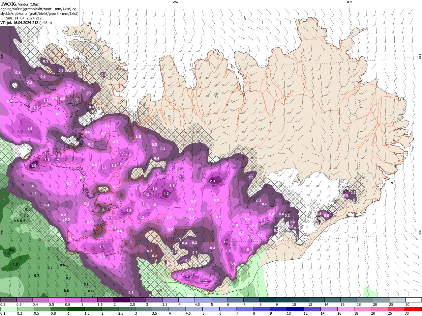422x316 pixels.
Task: Click the '15W' longitude label
Action: 349,2
